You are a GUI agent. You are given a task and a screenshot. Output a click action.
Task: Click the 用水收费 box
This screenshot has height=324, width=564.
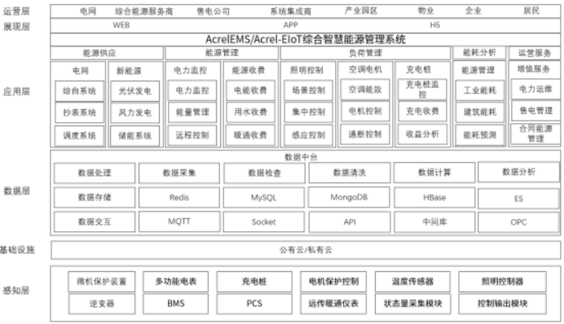tap(251, 112)
